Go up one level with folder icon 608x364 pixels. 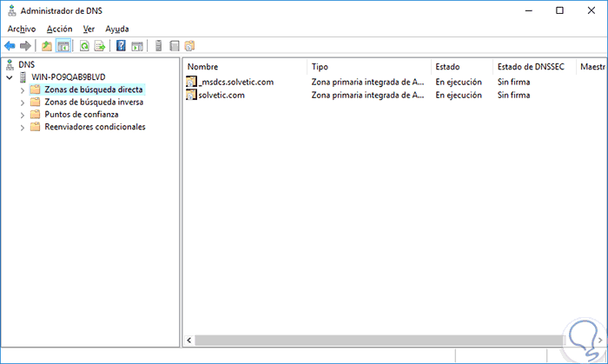pyautogui.click(x=47, y=46)
